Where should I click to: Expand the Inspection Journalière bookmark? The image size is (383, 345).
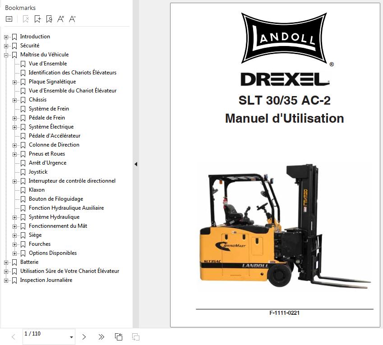coord(6,281)
